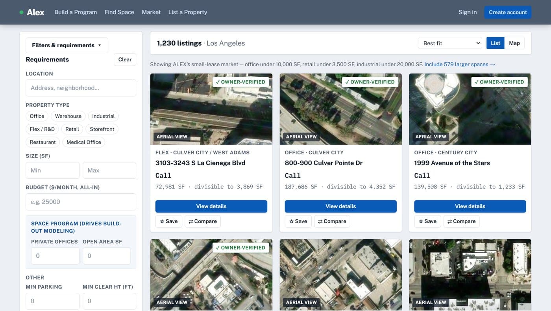Toggle the Industrial property type chip
The image size is (551, 311).
(x=103, y=116)
